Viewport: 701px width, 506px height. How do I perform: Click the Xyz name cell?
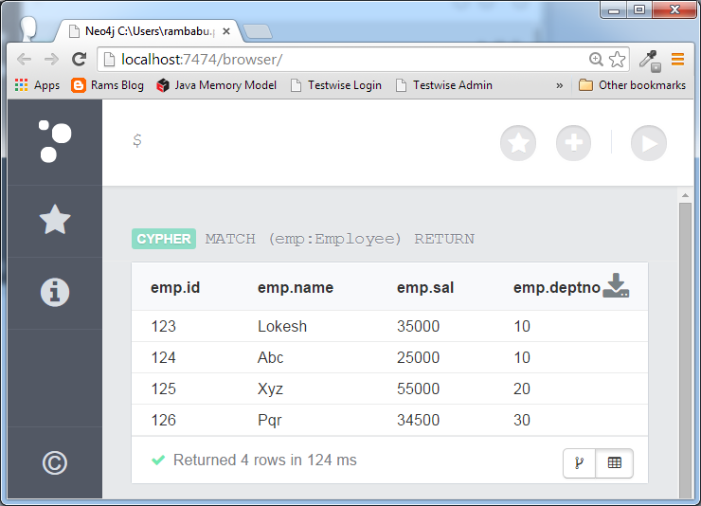pos(270,389)
